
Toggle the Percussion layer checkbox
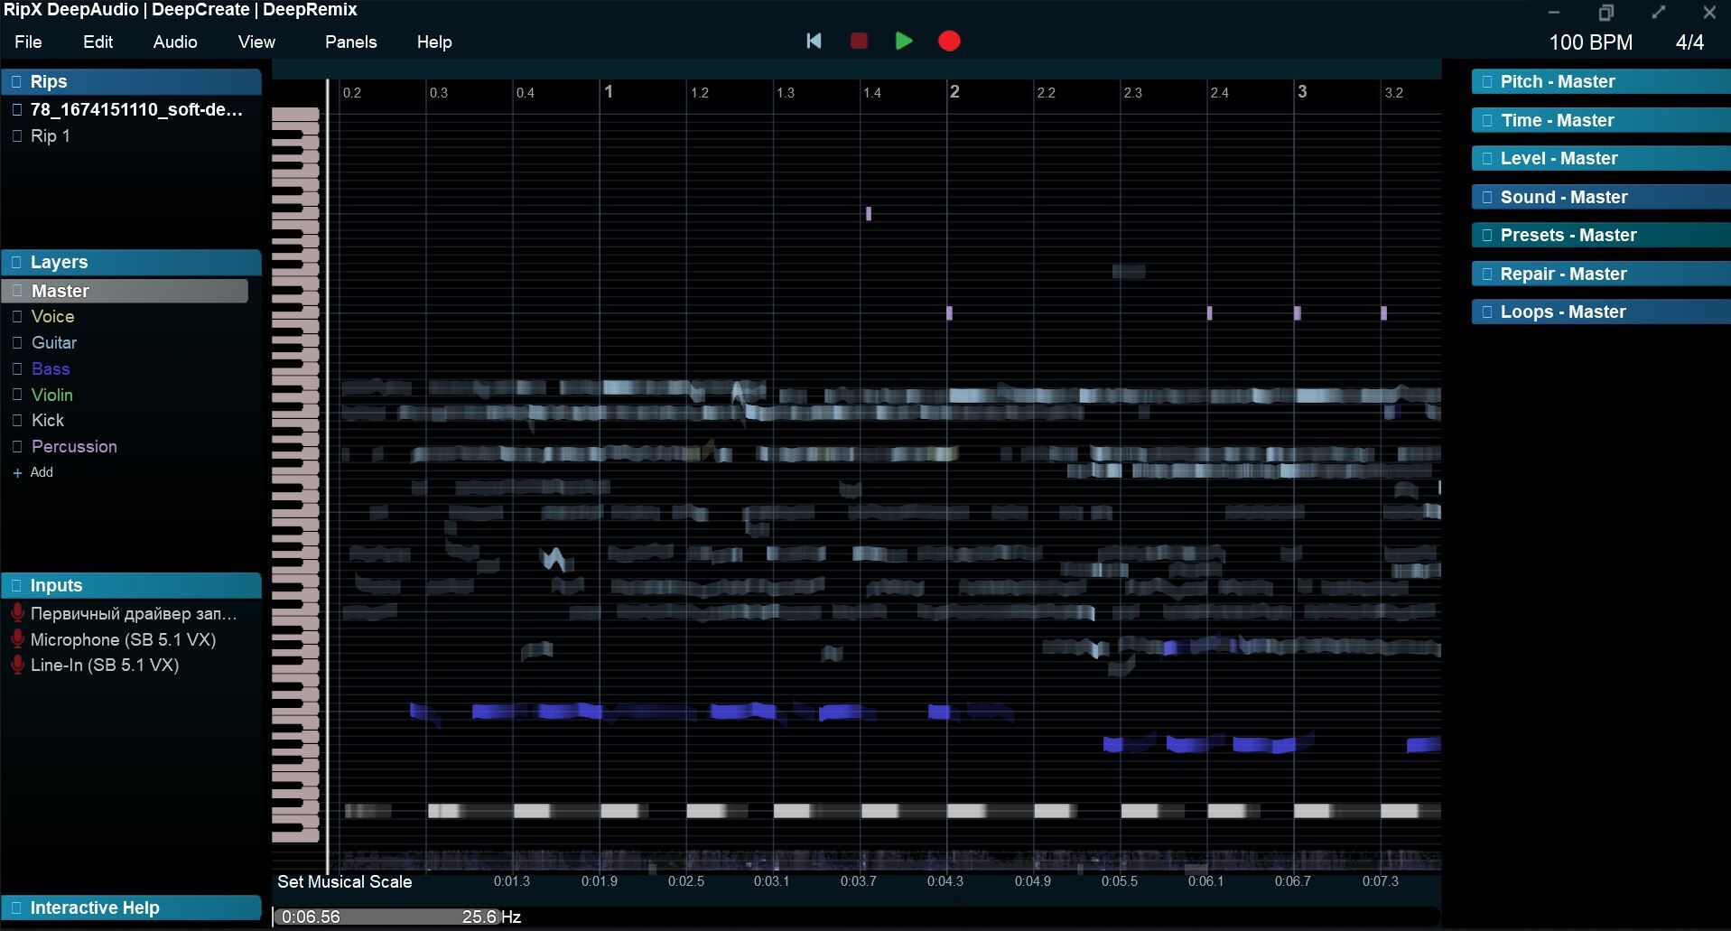[x=17, y=446]
